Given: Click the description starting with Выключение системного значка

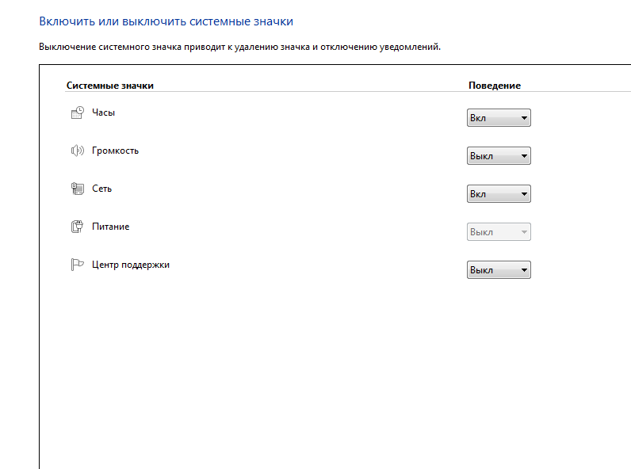Looking at the screenshot, I should coord(240,47).
